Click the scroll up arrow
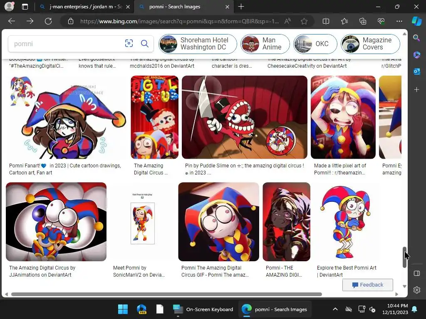The width and height of the screenshot is (426, 319). point(404,34)
